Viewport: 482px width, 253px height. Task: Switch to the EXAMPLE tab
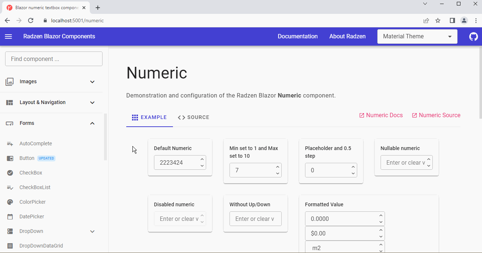(x=150, y=118)
